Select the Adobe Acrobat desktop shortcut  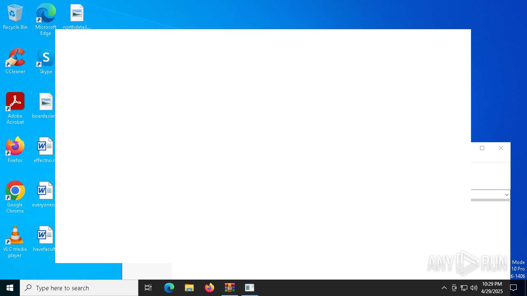tap(15, 109)
